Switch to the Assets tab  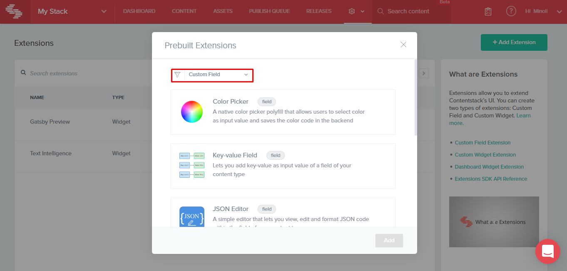[x=223, y=11]
